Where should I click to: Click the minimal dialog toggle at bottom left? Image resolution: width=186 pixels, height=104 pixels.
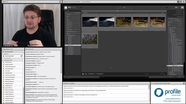point(65,77)
